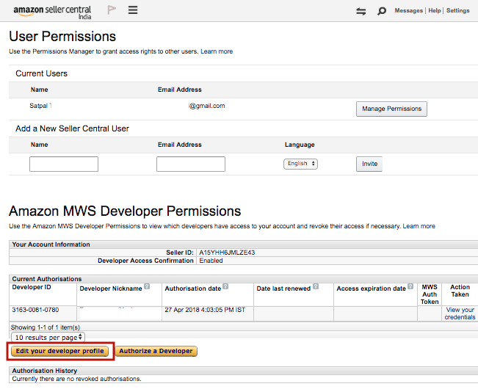Open View your credentials link
This screenshot has height=392, width=478.
pyautogui.click(x=460, y=313)
